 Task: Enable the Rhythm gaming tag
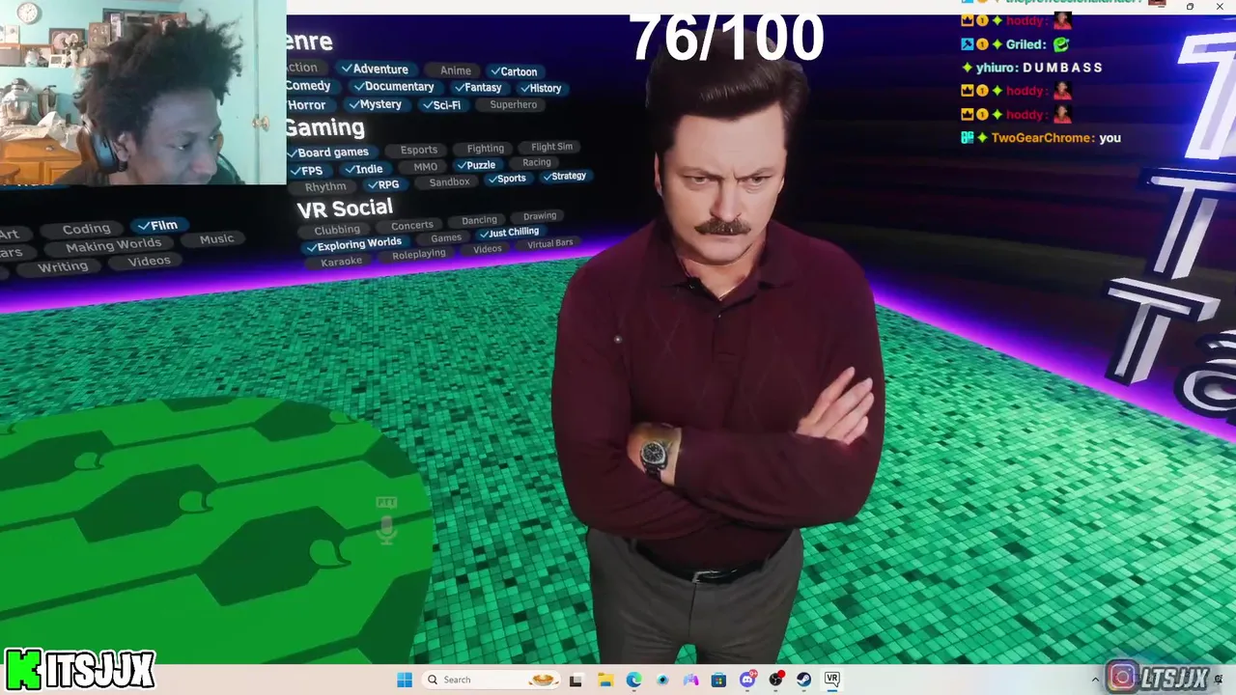[x=325, y=187]
